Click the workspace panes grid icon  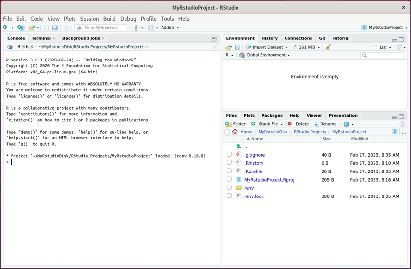(151, 28)
